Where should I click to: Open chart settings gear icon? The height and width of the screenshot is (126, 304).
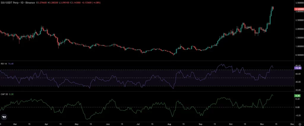click(300, 124)
